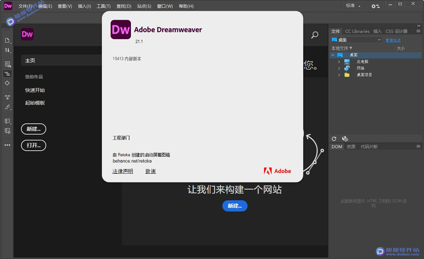Click the Dw app icon in title bar
Screen dimensions: 424x259
(x=8, y=6)
